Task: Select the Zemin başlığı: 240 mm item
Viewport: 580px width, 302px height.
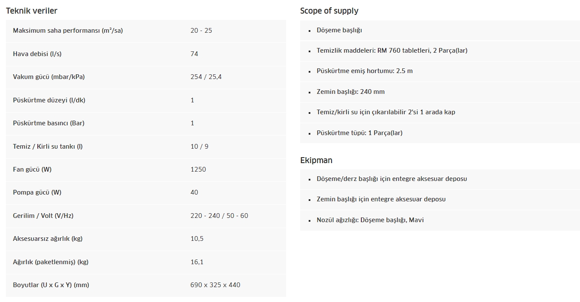Action: 440,92
